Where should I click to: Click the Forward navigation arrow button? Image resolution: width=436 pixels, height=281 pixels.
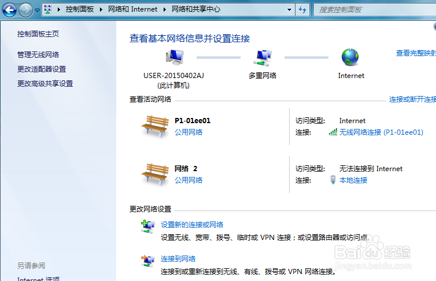25,10
